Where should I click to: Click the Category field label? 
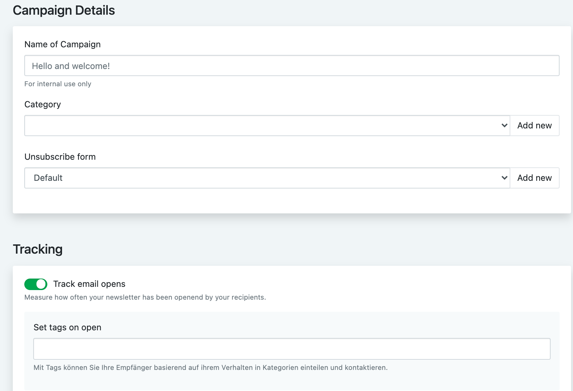pos(43,104)
